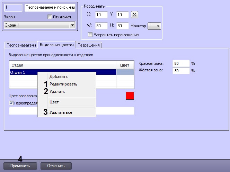
Task: Choose Удалить все menu option
Action: point(61,112)
